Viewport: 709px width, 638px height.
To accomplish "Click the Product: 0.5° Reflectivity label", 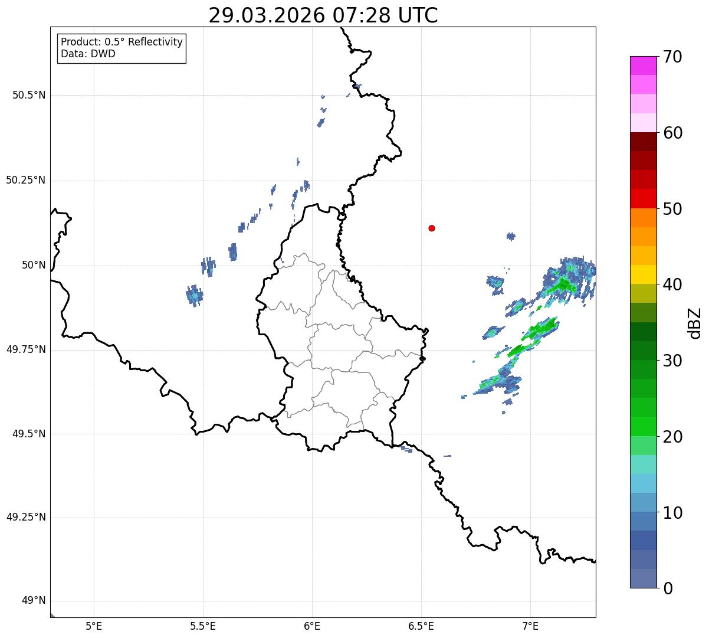I will pos(122,42).
